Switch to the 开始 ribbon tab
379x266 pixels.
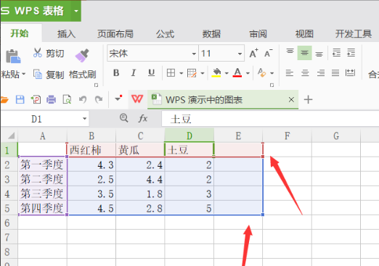pyautogui.click(x=20, y=33)
